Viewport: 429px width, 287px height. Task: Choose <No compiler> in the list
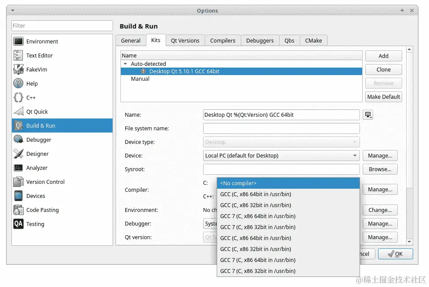pyautogui.click(x=288, y=183)
